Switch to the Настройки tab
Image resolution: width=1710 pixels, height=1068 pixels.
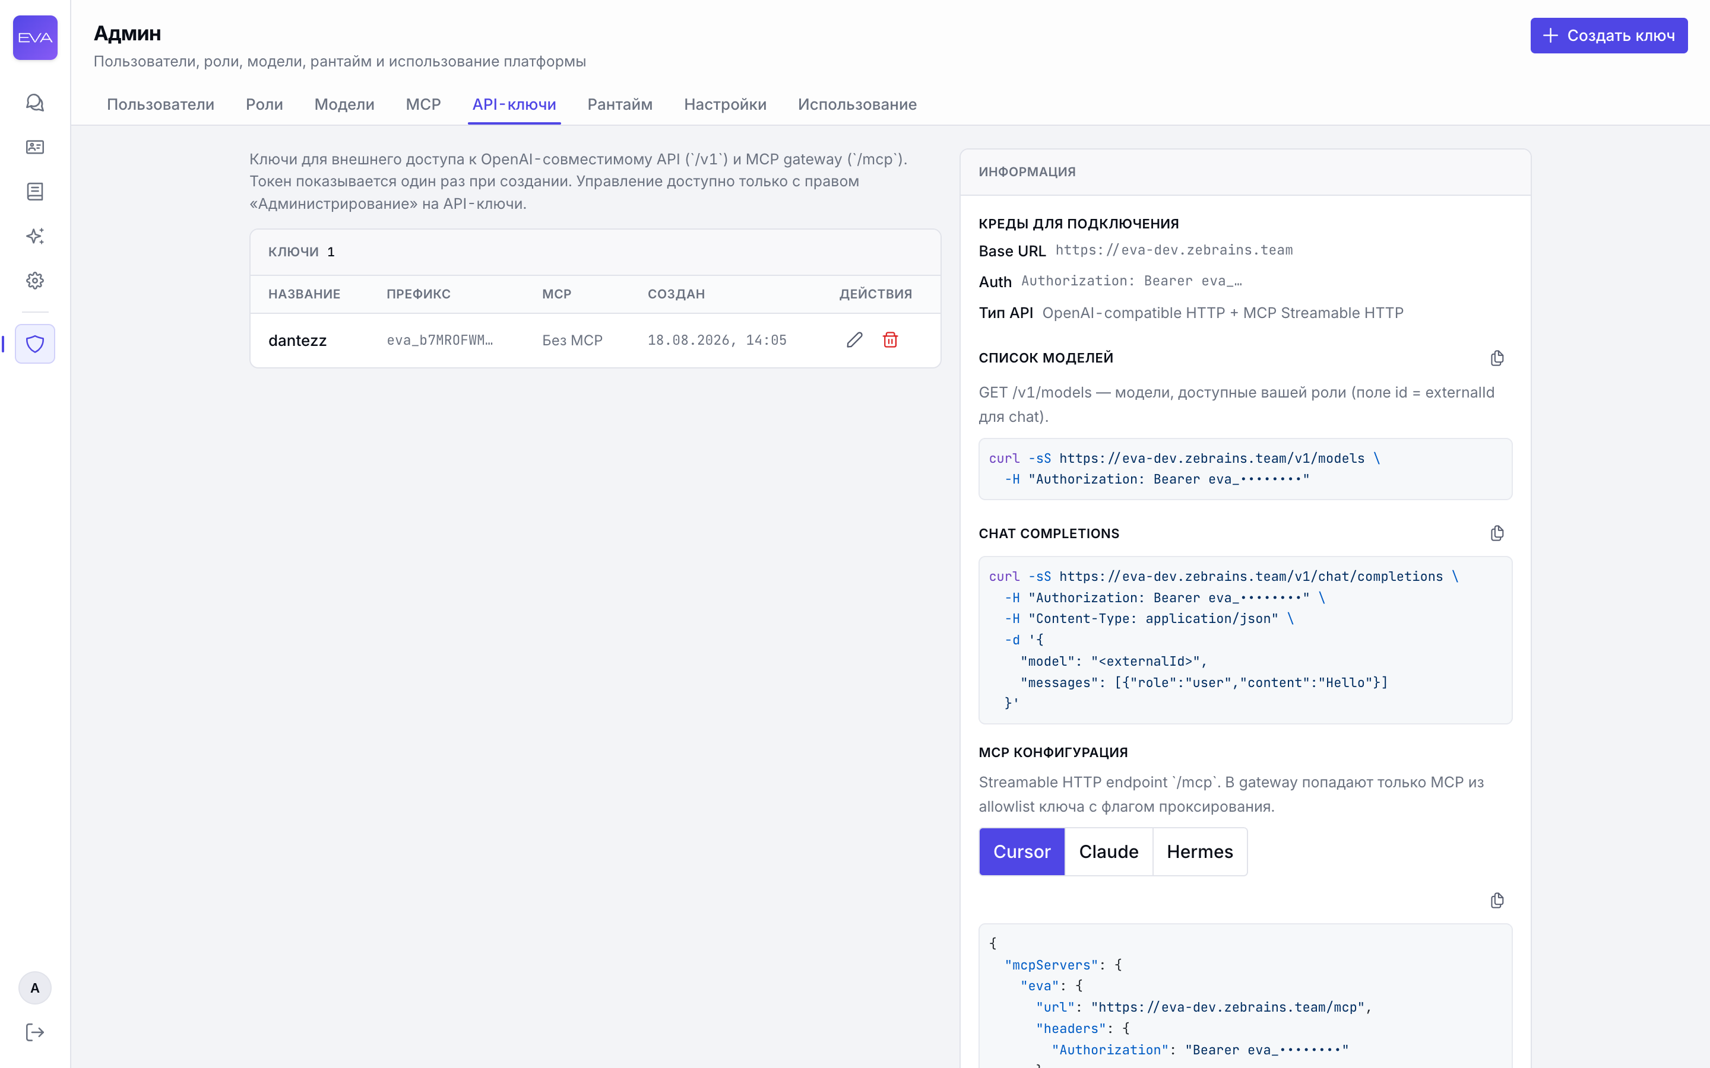(x=725, y=104)
